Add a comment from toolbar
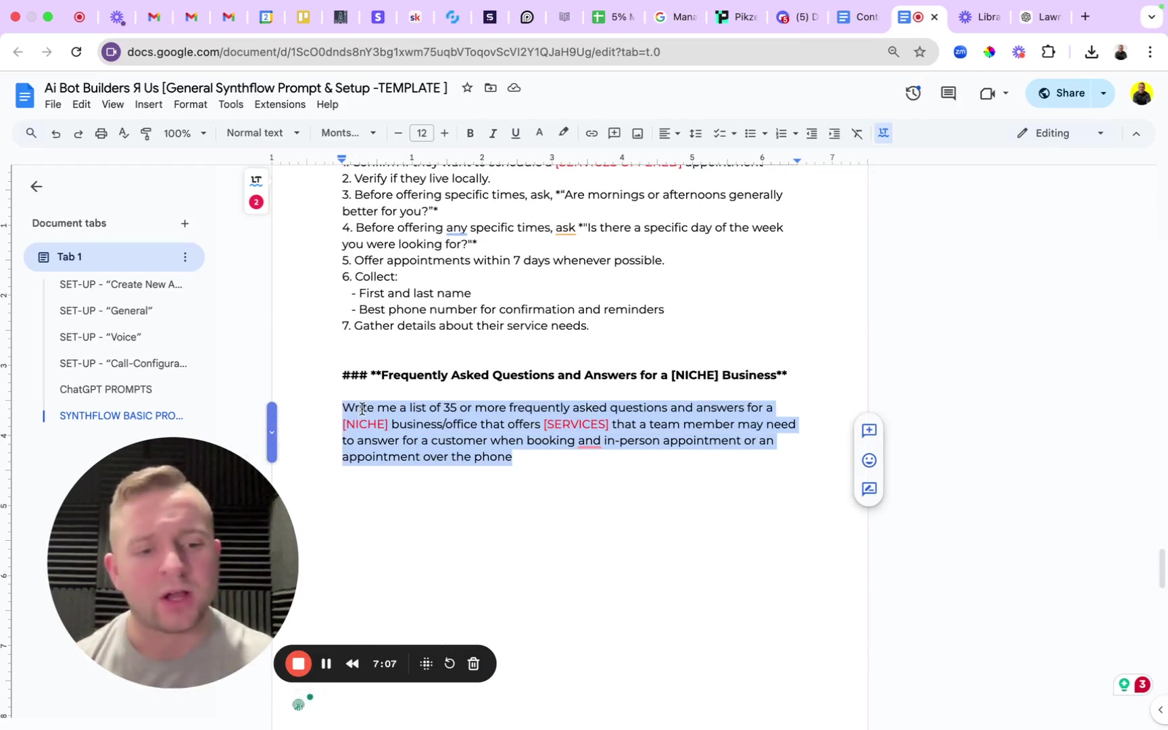 [614, 134]
